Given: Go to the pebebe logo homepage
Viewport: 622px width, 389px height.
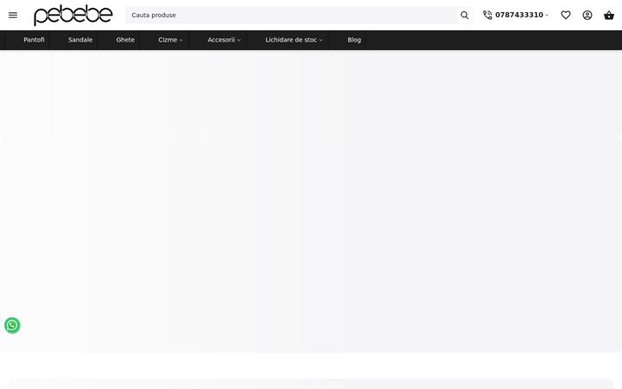Looking at the screenshot, I should (73, 15).
